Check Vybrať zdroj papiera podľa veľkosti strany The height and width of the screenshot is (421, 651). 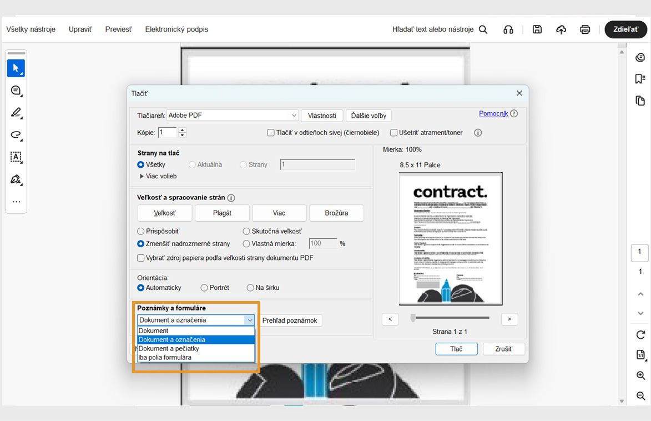pyautogui.click(x=141, y=258)
